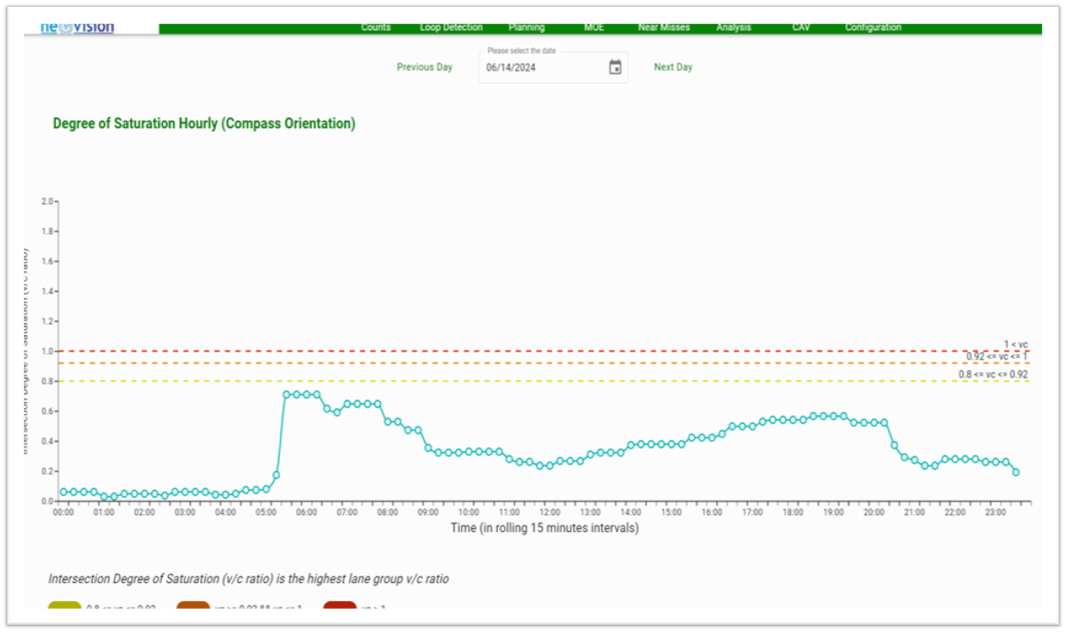Open the Planning menu
Viewport: 1066px width, 632px height.
click(x=527, y=28)
